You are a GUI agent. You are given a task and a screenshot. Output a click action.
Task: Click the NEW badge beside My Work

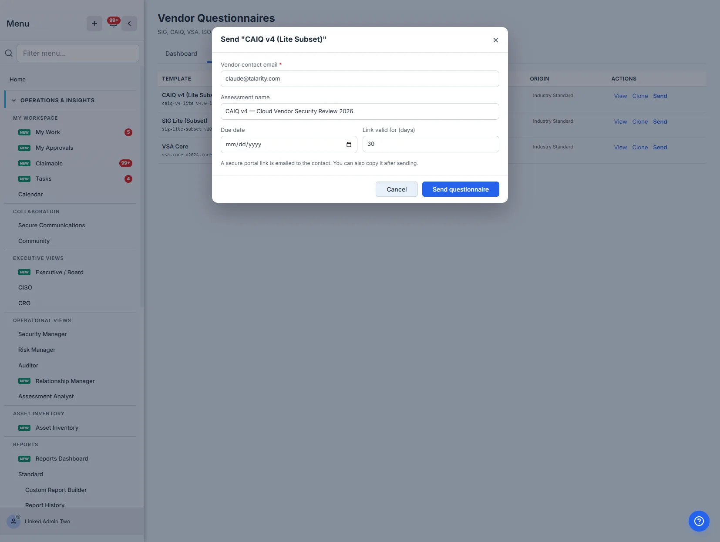(24, 132)
